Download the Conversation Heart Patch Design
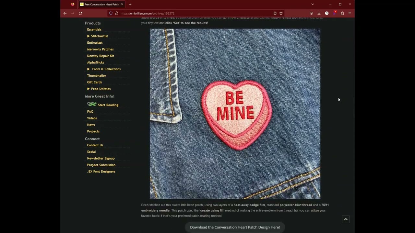This screenshot has height=233, width=415. (x=235, y=227)
